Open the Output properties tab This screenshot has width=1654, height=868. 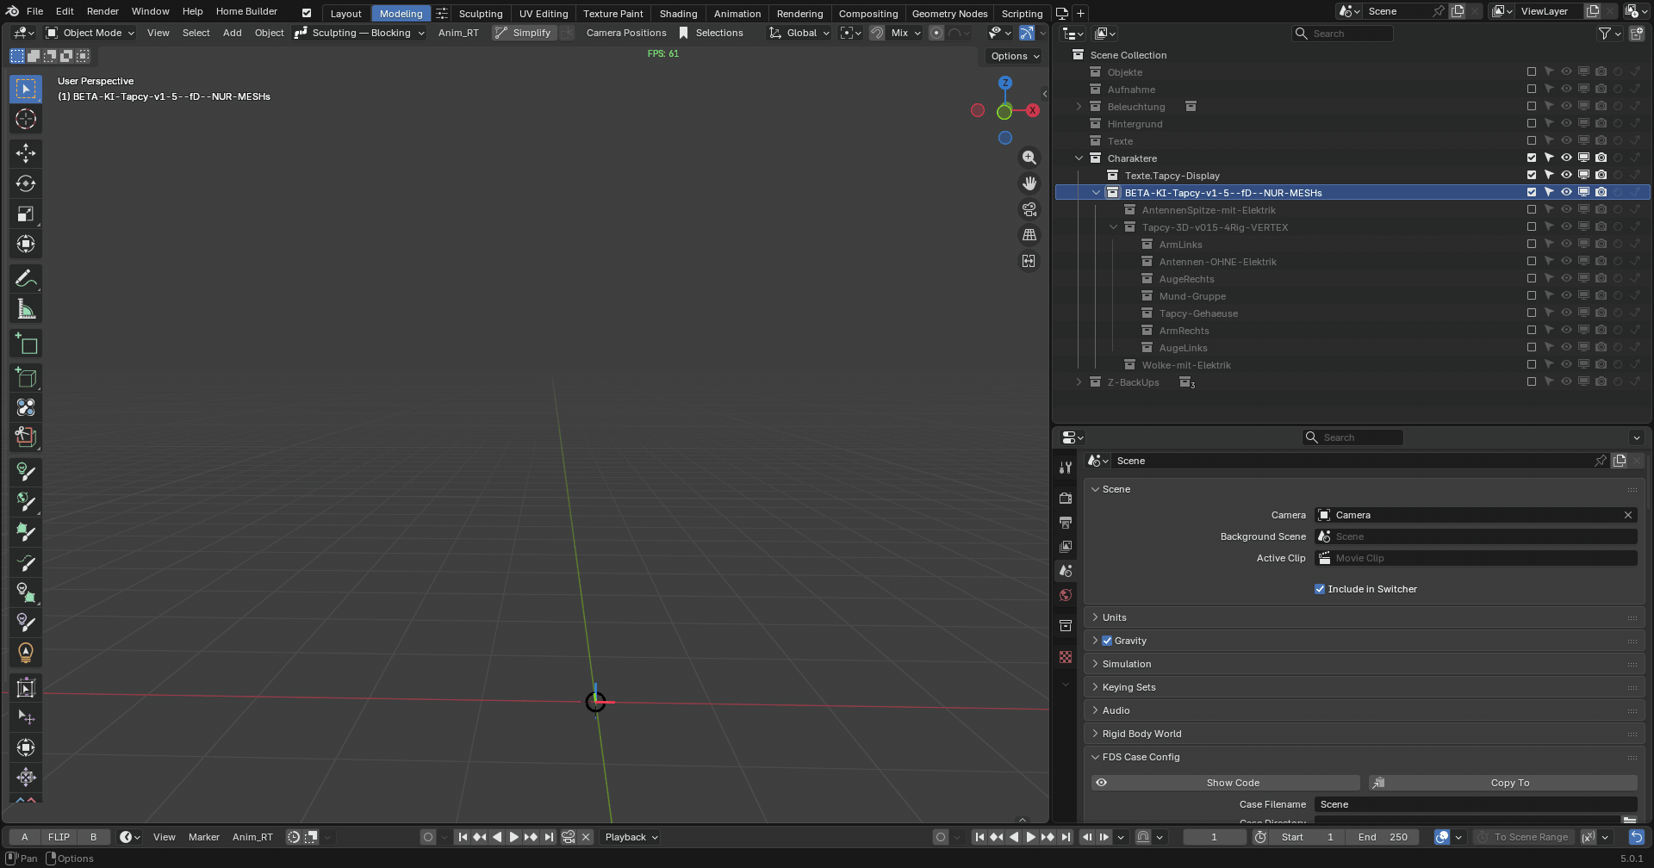click(1066, 522)
